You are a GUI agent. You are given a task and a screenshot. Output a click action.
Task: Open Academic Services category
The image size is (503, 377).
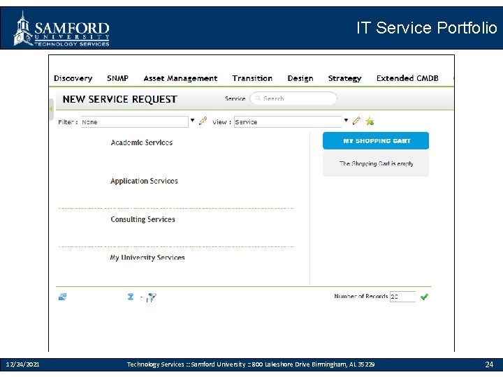click(141, 142)
